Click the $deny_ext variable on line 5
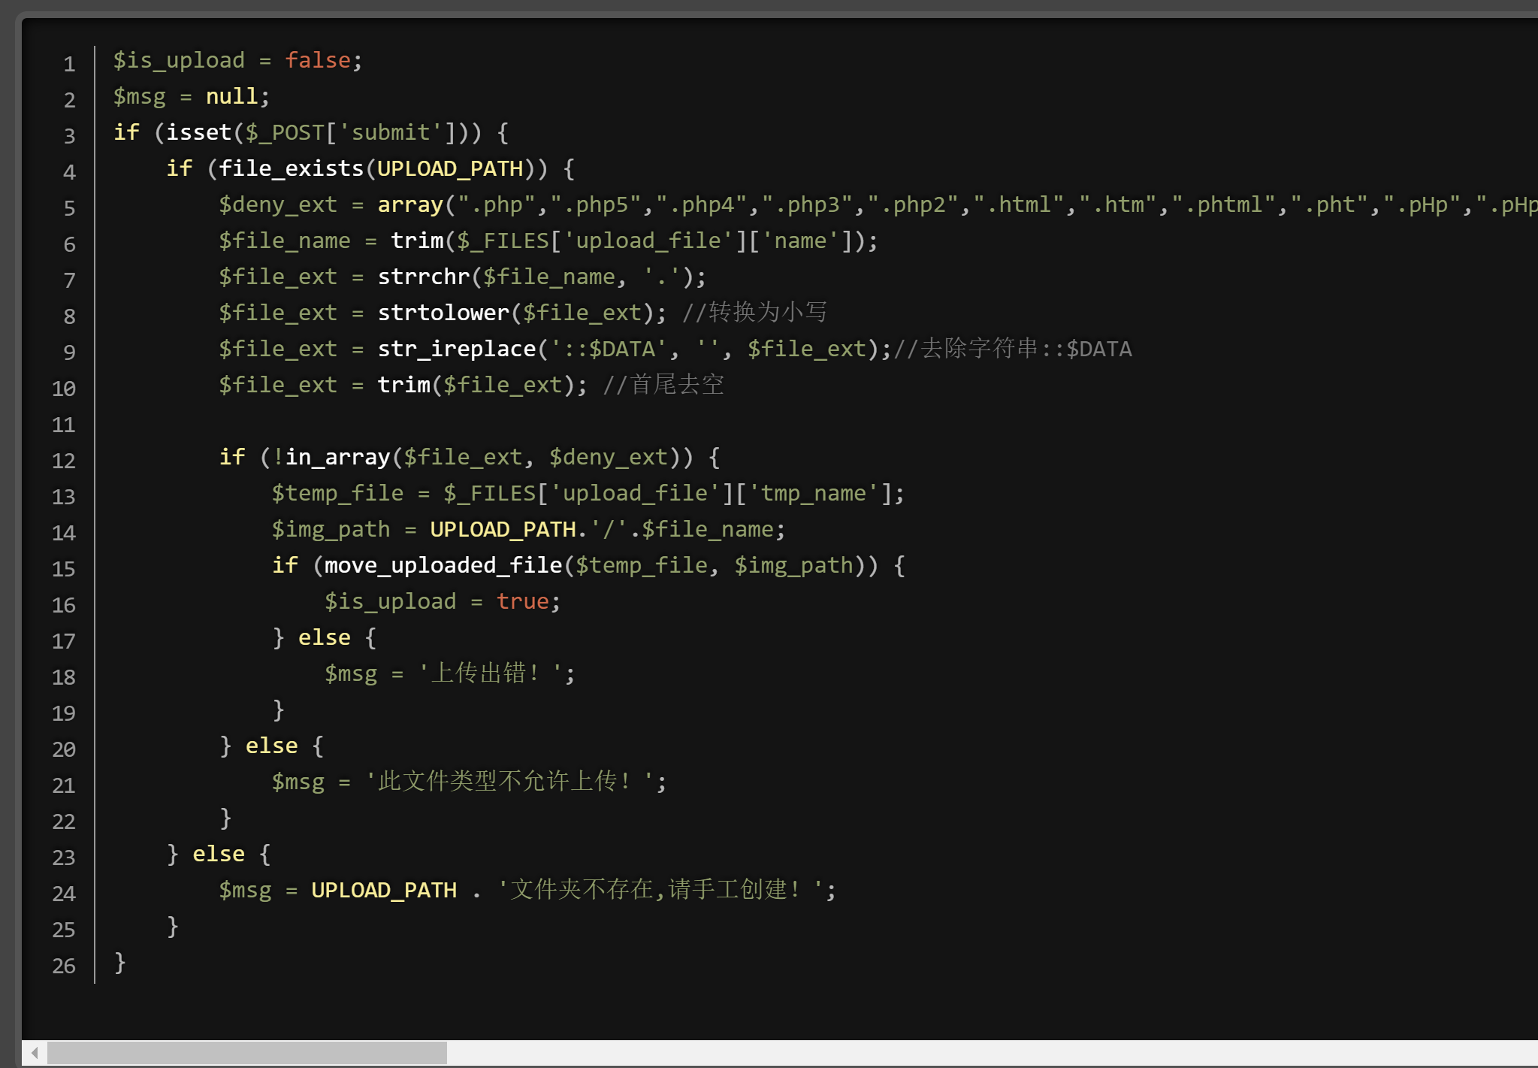Screen dimensions: 1538x1068 pos(277,204)
